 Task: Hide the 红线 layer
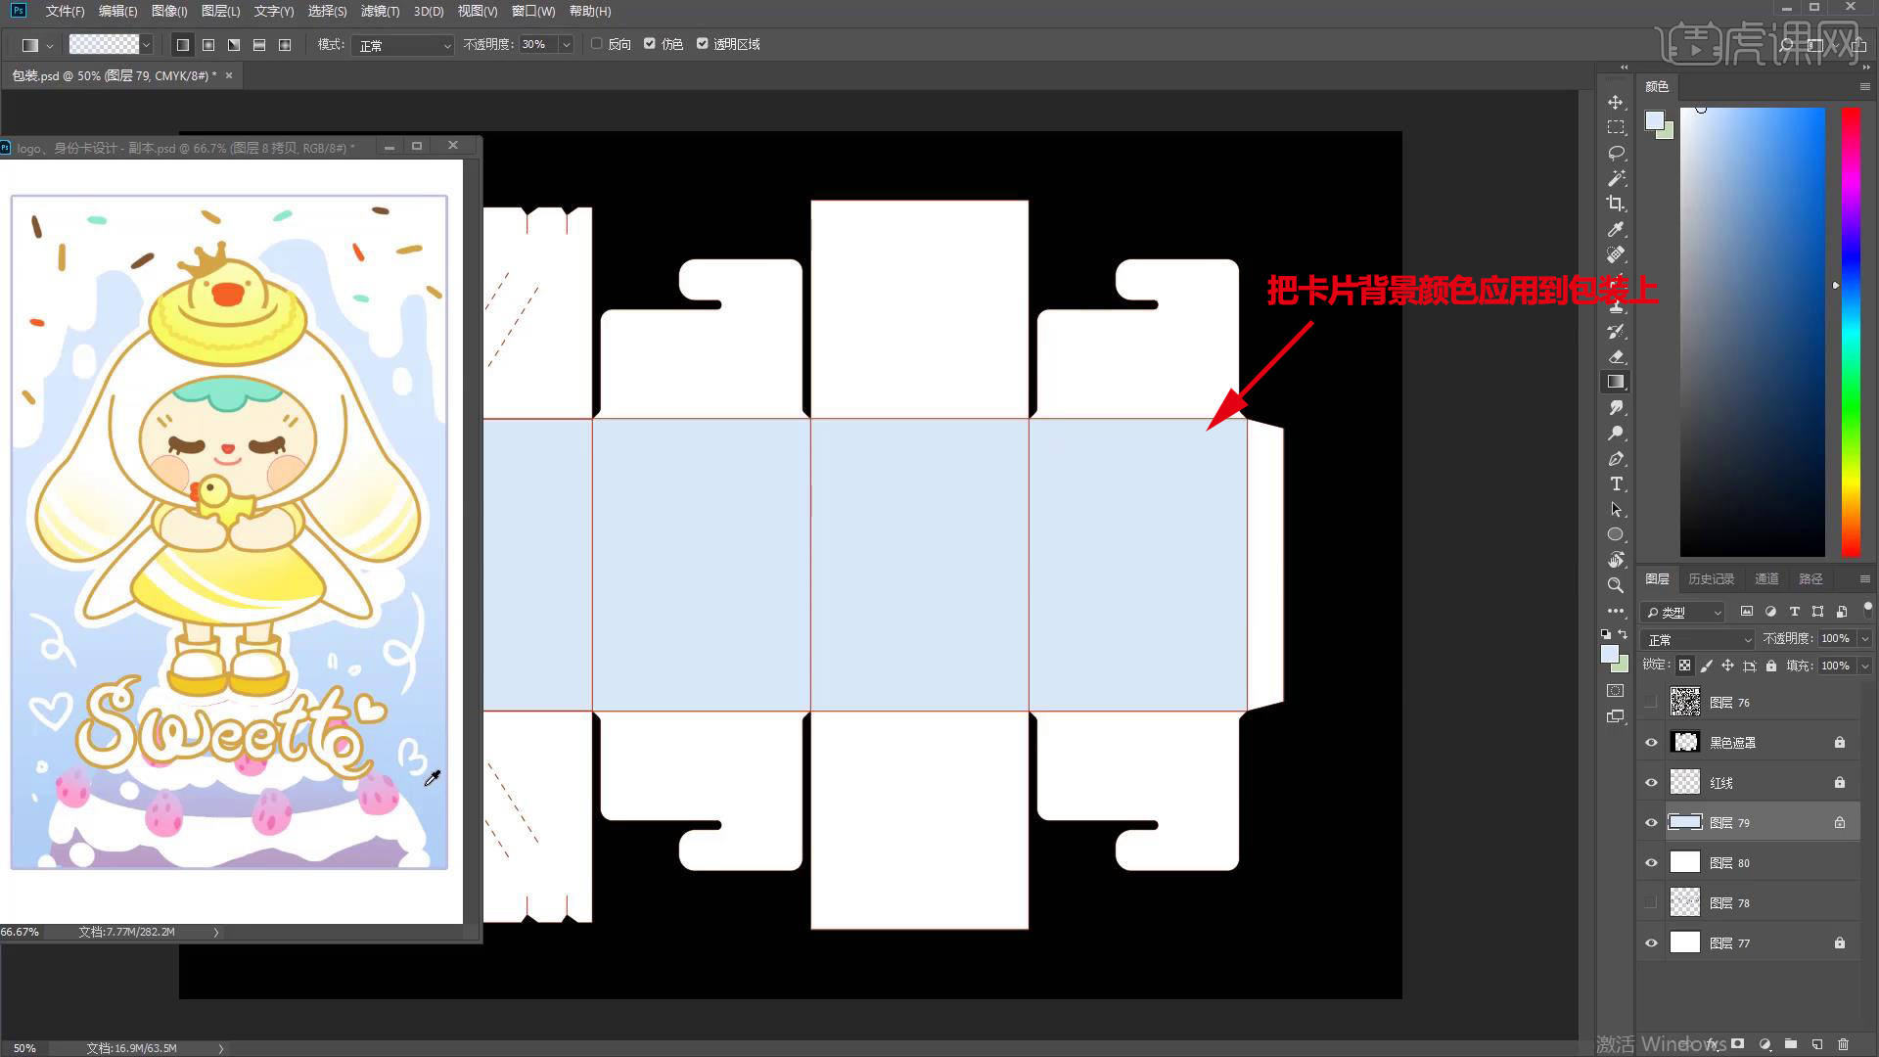1651,783
